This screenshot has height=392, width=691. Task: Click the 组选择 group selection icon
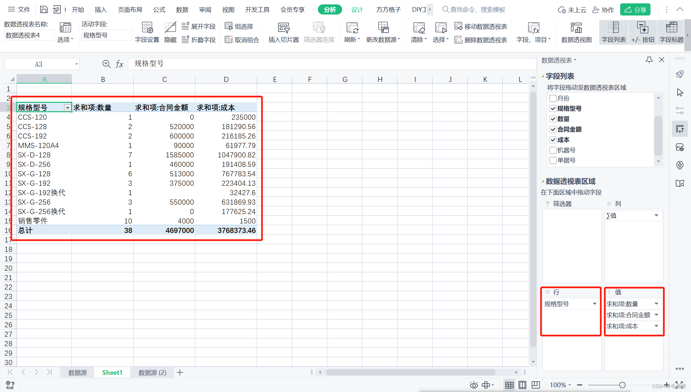(x=239, y=26)
